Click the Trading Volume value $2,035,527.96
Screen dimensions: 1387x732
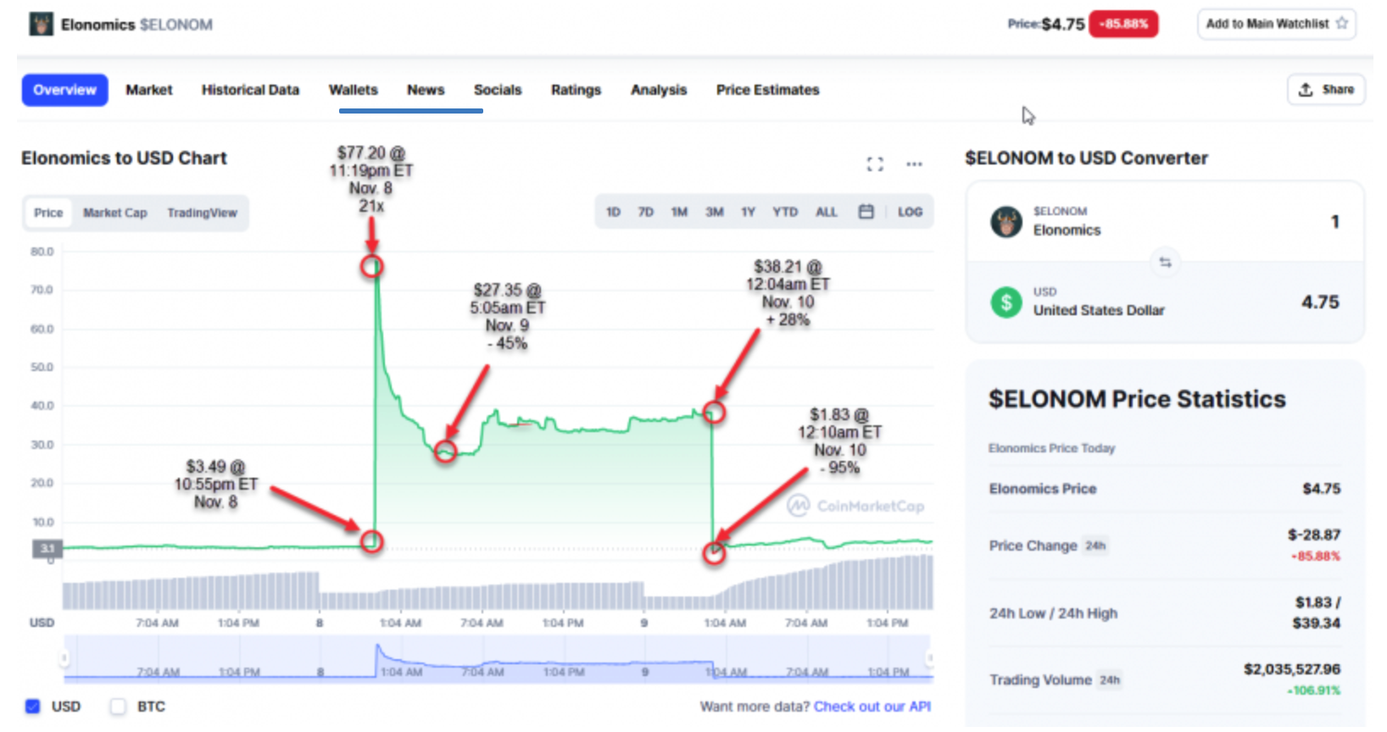pyautogui.click(x=1292, y=669)
